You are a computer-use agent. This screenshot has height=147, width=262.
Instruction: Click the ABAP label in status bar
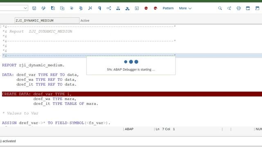click(129, 129)
